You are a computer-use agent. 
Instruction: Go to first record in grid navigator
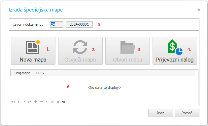[x=13, y=102]
